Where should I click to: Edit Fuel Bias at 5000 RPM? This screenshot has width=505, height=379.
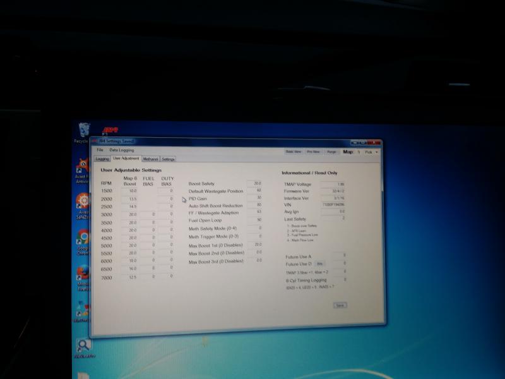(x=149, y=245)
